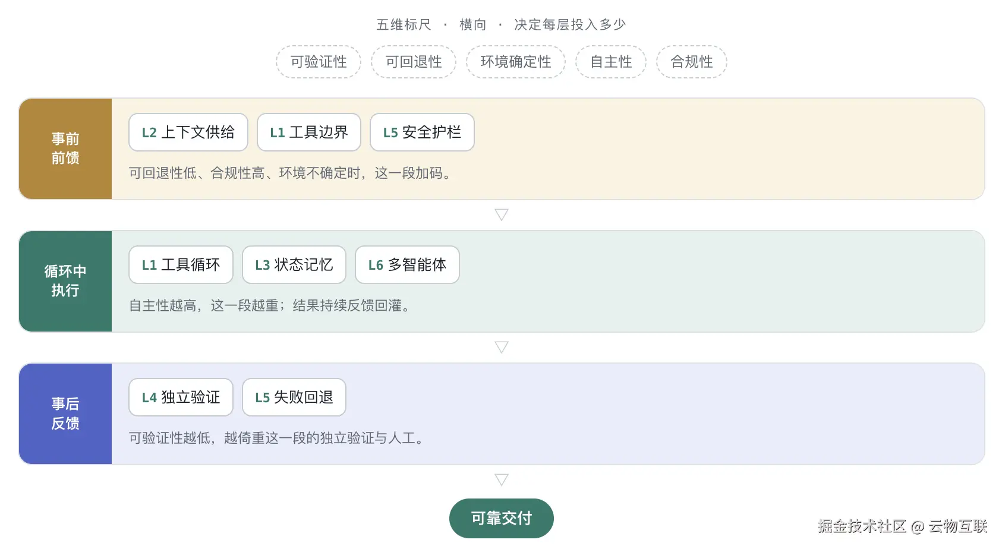Select the 可回退性 dimension tag

(x=414, y=62)
